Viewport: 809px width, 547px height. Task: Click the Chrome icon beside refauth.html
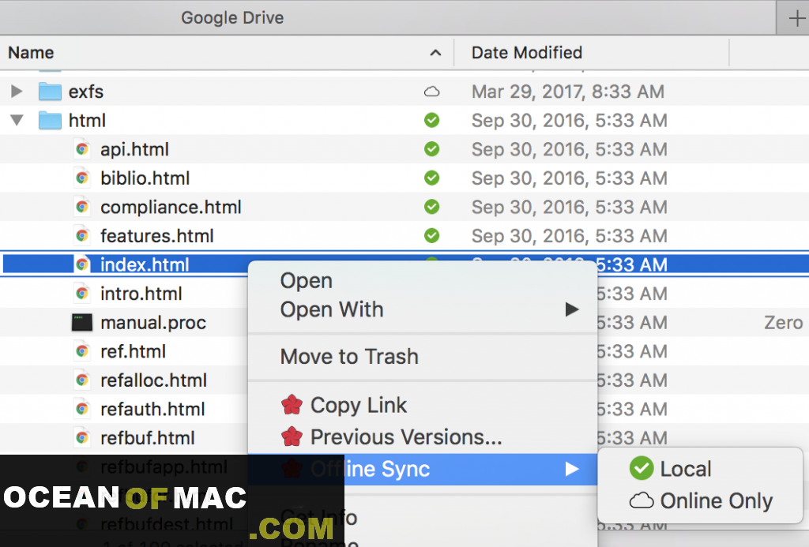[x=81, y=410]
